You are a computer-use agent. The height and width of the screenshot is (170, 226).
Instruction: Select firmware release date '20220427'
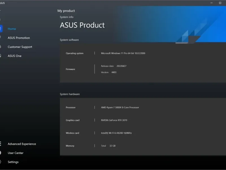click(121, 66)
